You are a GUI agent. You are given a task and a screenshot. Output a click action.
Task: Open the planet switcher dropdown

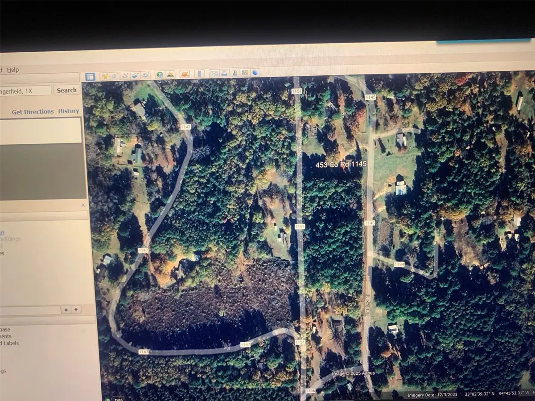tap(185, 76)
